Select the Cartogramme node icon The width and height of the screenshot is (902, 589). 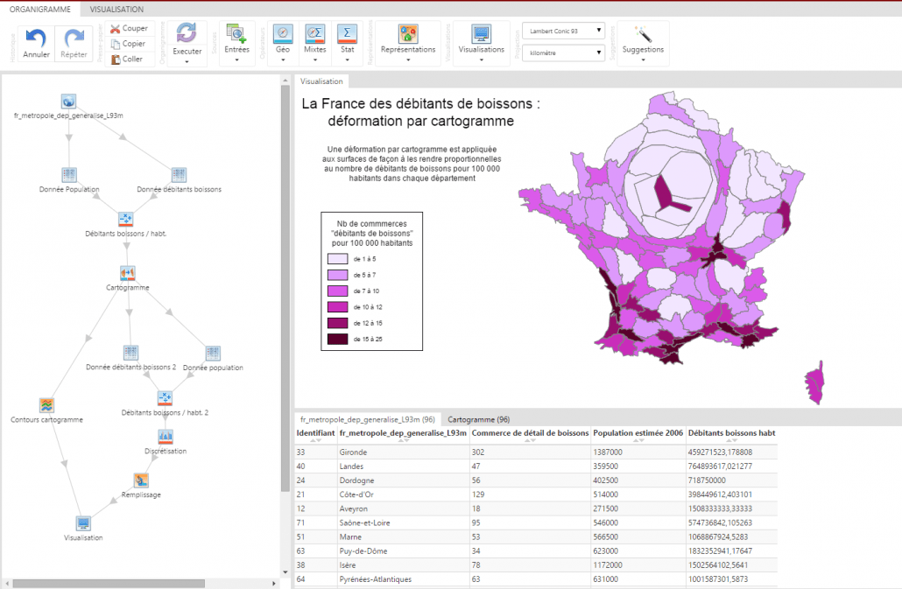[128, 274]
